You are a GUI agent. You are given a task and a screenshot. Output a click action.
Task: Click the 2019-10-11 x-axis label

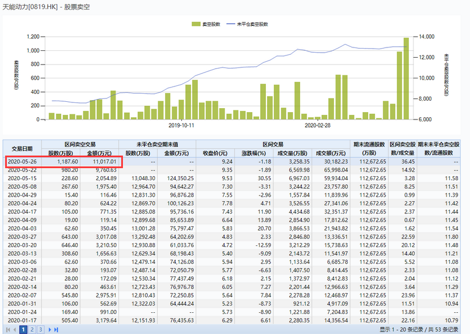coord(182,125)
